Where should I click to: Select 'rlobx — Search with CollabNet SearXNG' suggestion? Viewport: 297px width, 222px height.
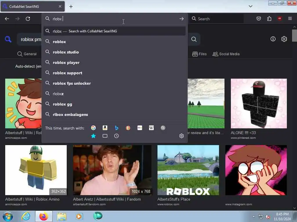coord(115,31)
